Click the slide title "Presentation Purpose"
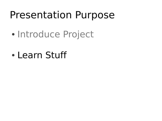162x121 pixels. [62, 15]
